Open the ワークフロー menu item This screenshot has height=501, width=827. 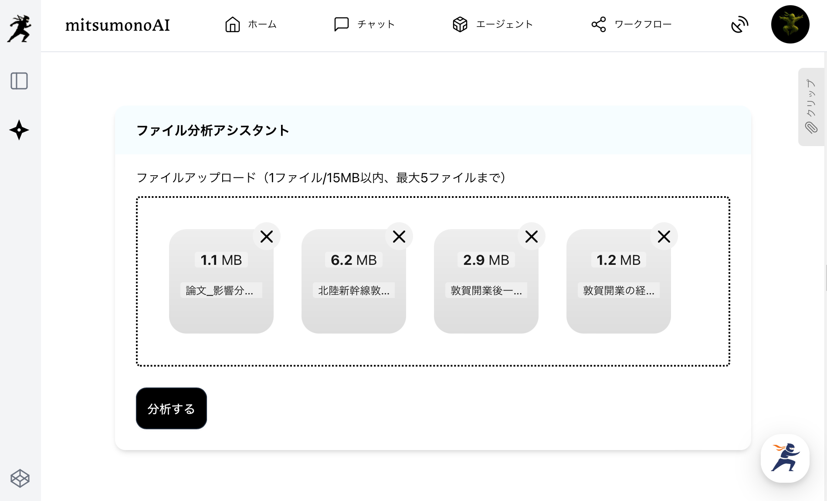click(631, 24)
